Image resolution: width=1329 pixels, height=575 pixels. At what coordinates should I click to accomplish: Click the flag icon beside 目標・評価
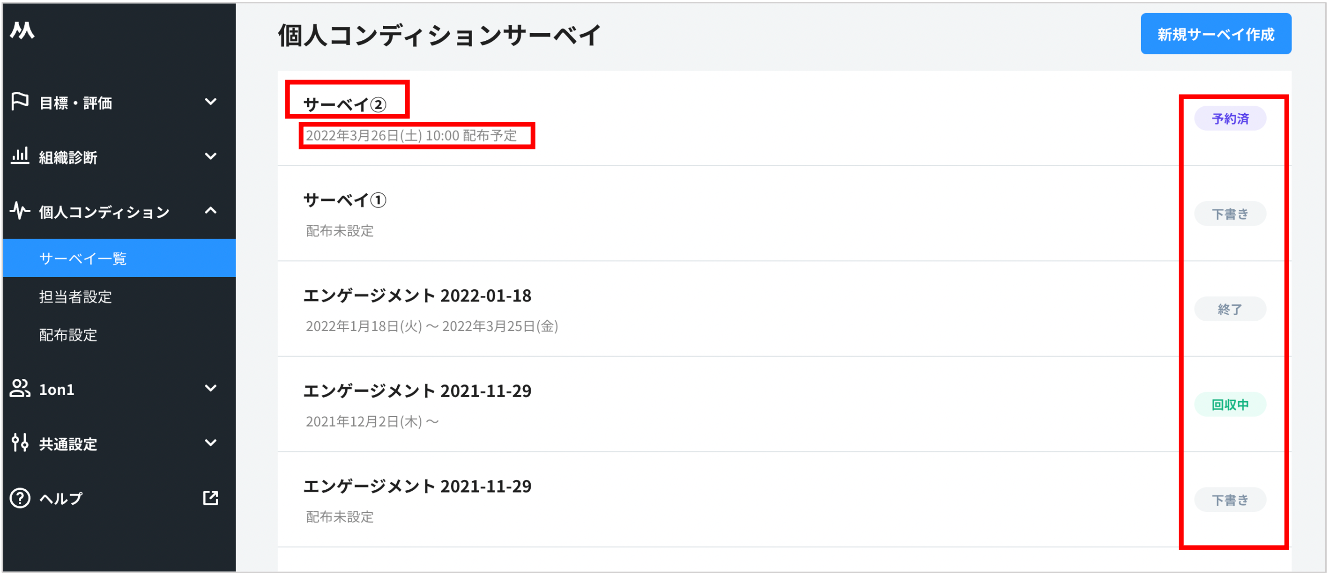pyautogui.click(x=20, y=102)
